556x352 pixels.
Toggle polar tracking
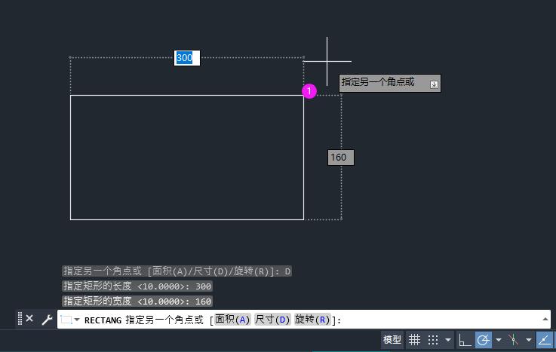(484, 340)
